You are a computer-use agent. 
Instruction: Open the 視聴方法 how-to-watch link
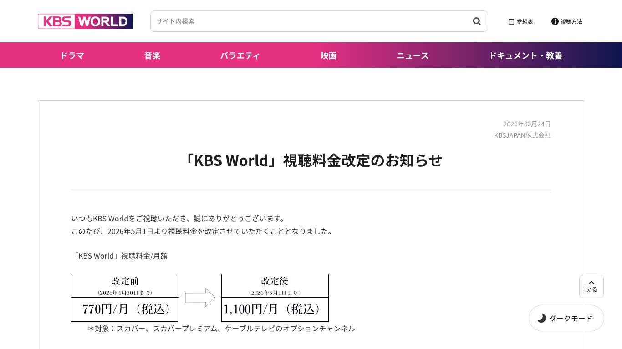[x=567, y=21]
